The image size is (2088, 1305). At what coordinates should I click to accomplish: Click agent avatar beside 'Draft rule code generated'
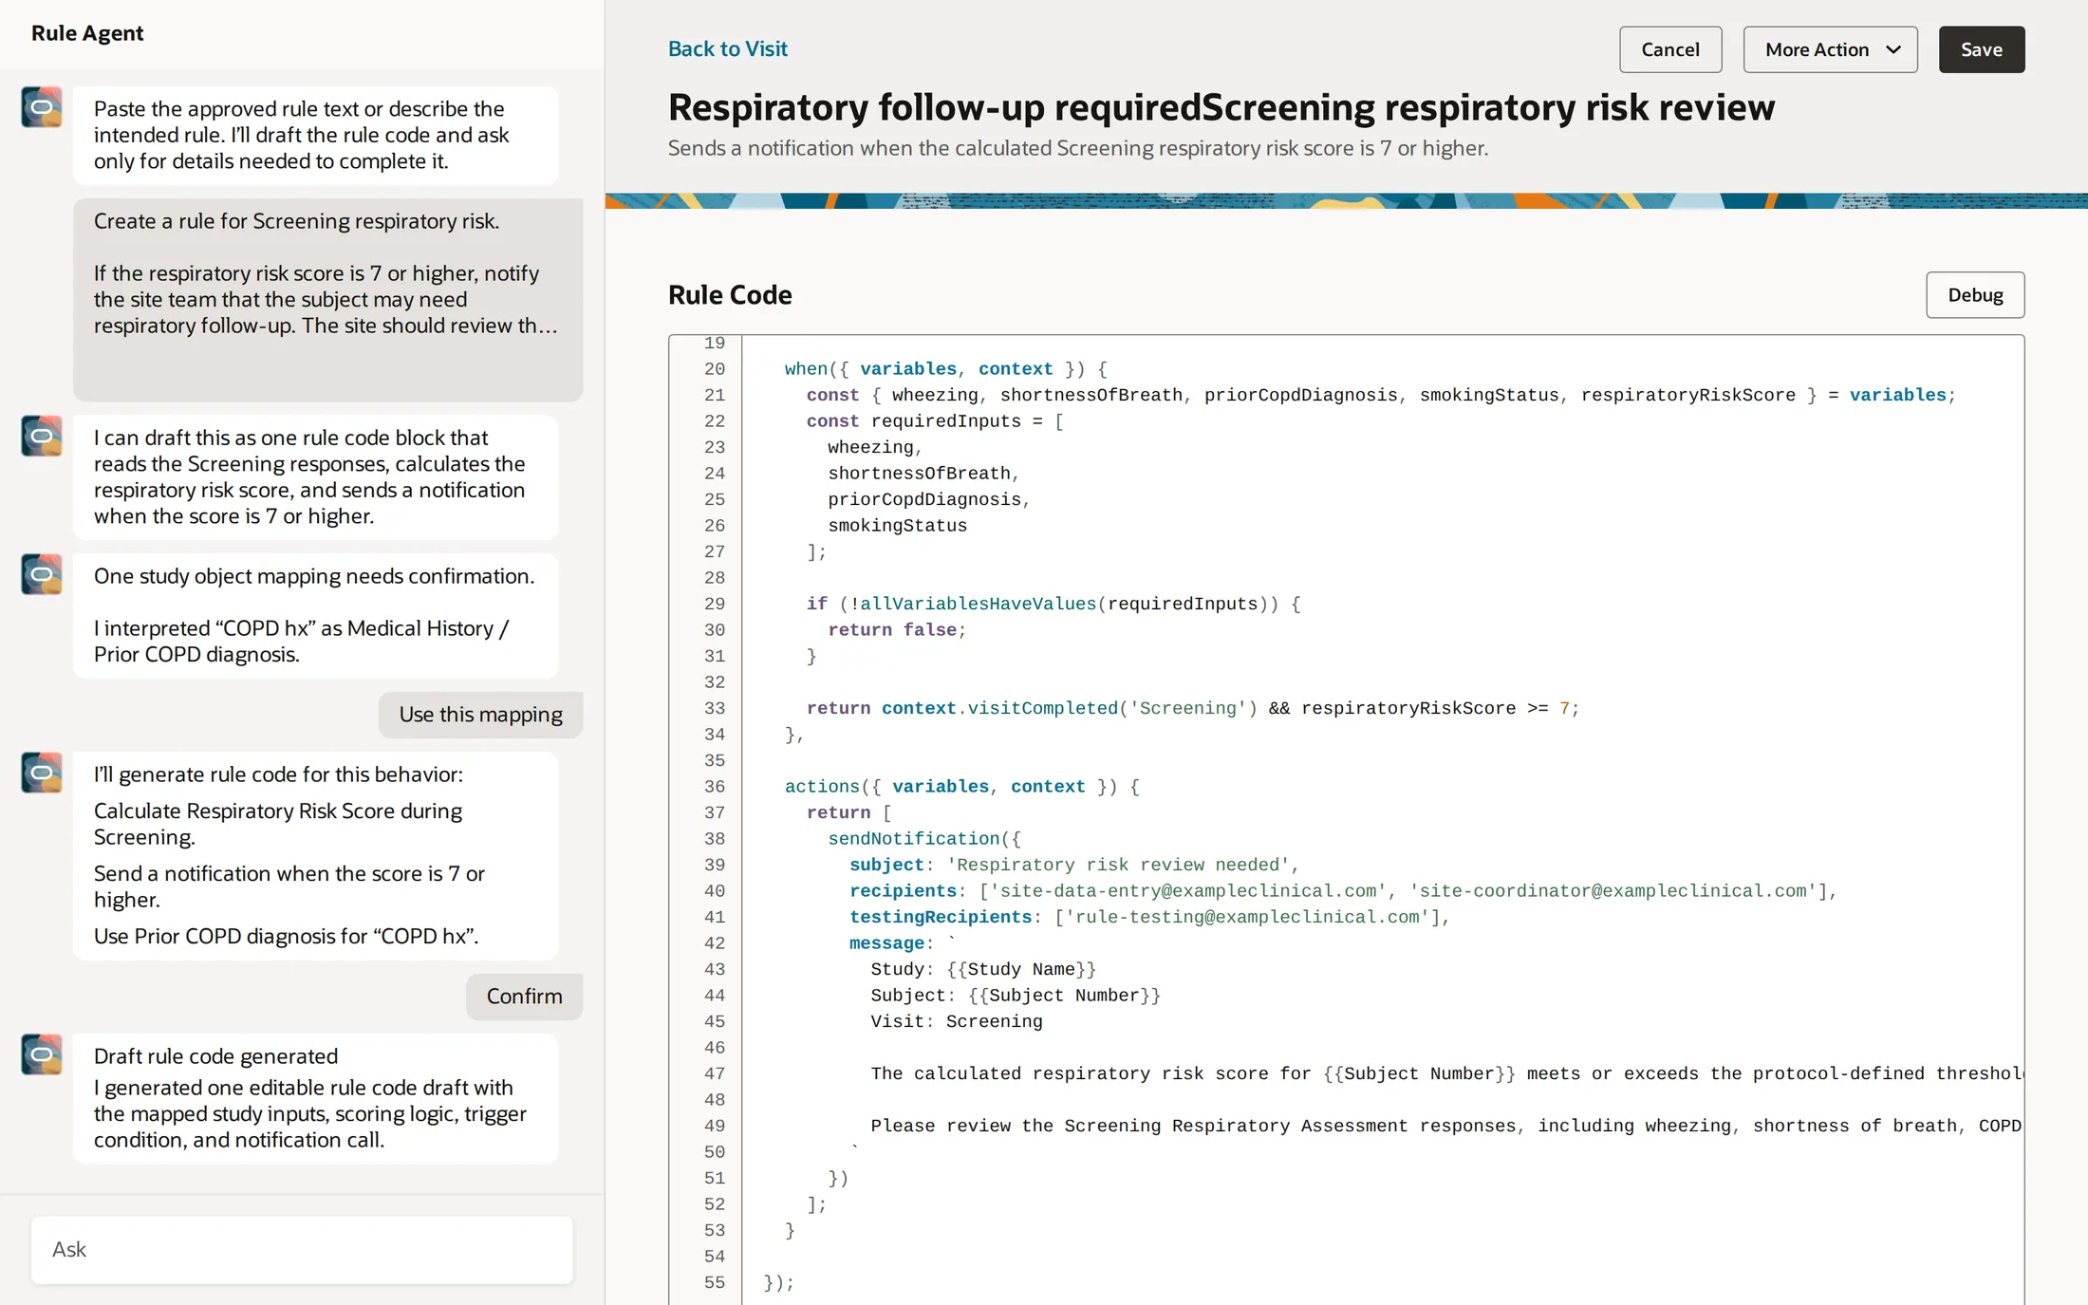point(42,1054)
